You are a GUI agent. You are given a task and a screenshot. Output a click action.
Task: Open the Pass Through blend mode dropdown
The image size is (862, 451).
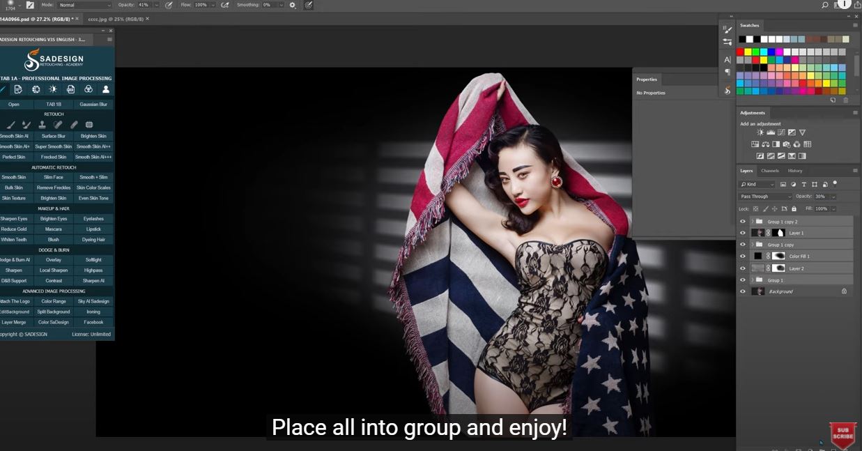tap(765, 197)
